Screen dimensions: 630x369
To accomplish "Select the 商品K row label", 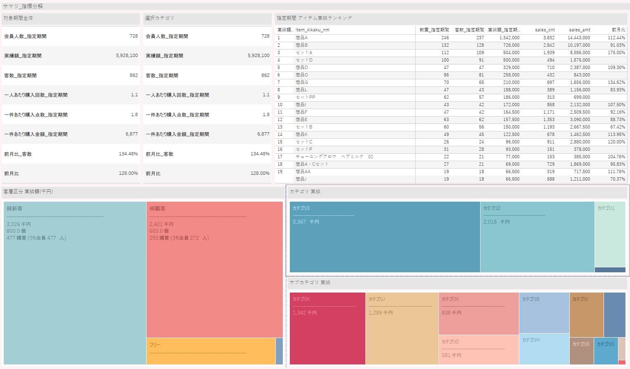I will click(302, 134).
